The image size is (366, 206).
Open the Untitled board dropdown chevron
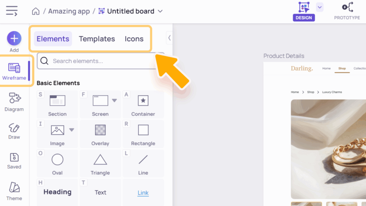(x=160, y=11)
